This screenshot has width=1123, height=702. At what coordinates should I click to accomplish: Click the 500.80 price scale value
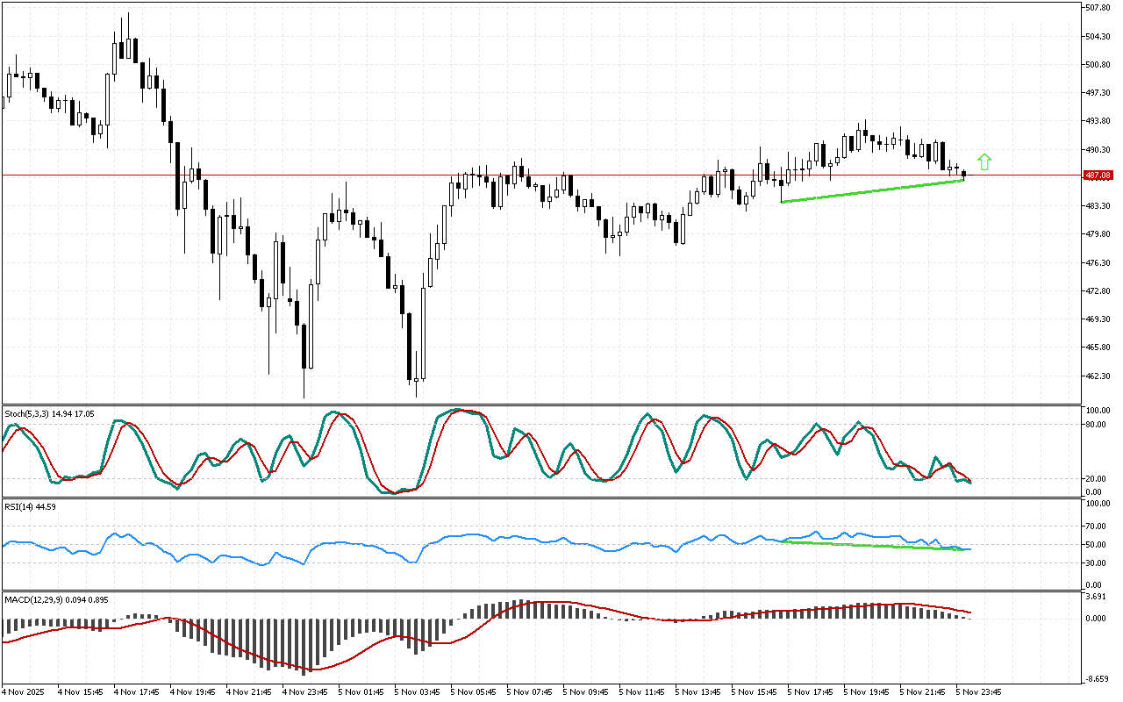1098,65
